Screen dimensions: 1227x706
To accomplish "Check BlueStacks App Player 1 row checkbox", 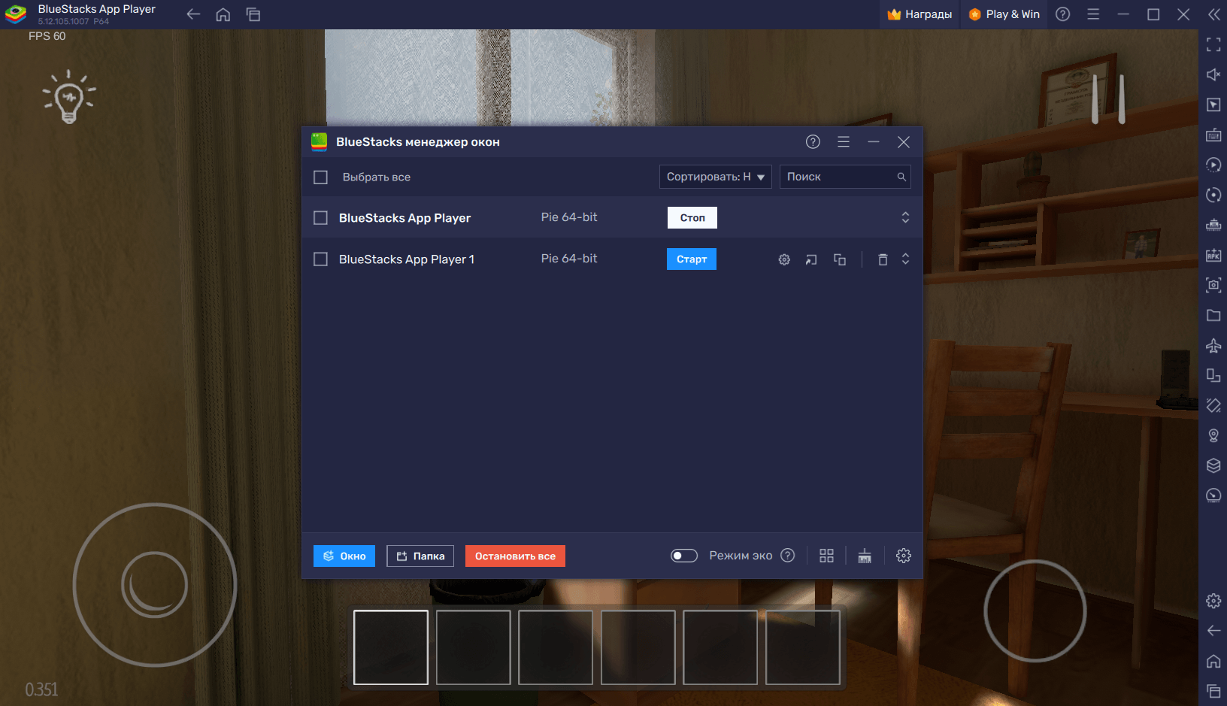I will [x=320, y=259].
